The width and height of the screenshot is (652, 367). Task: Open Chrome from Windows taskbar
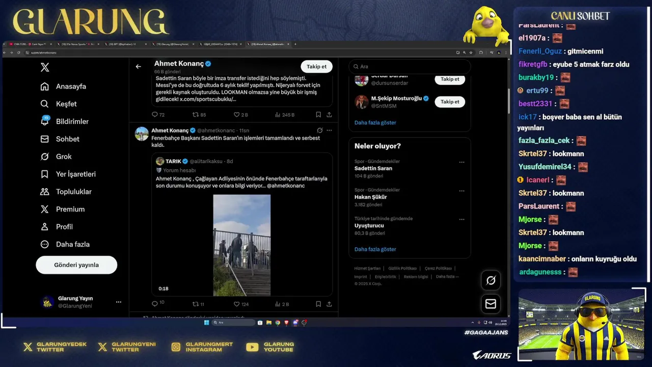point(278,323)
